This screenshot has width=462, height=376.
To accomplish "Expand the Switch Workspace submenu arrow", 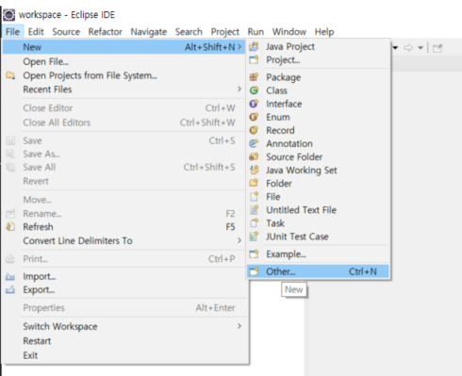I will (x=239, y=326).
